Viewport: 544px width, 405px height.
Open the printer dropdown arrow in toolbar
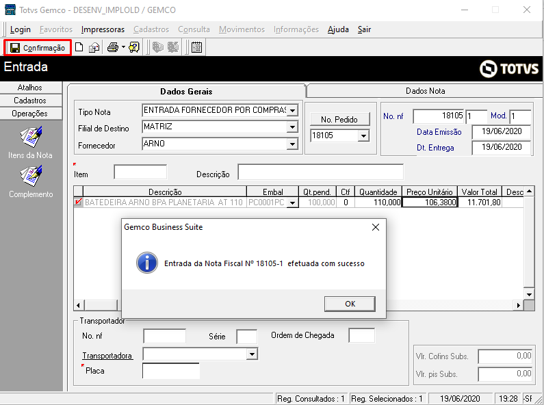pos(123,47)
